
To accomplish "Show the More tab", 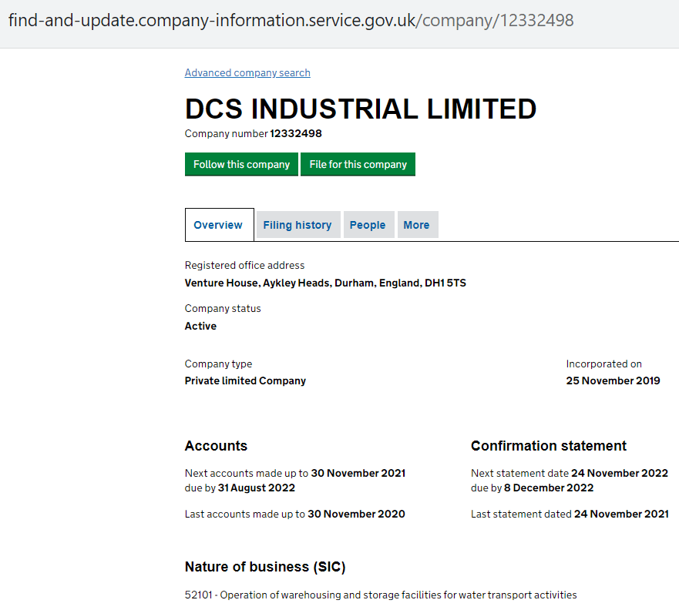I will pos(416,225).
